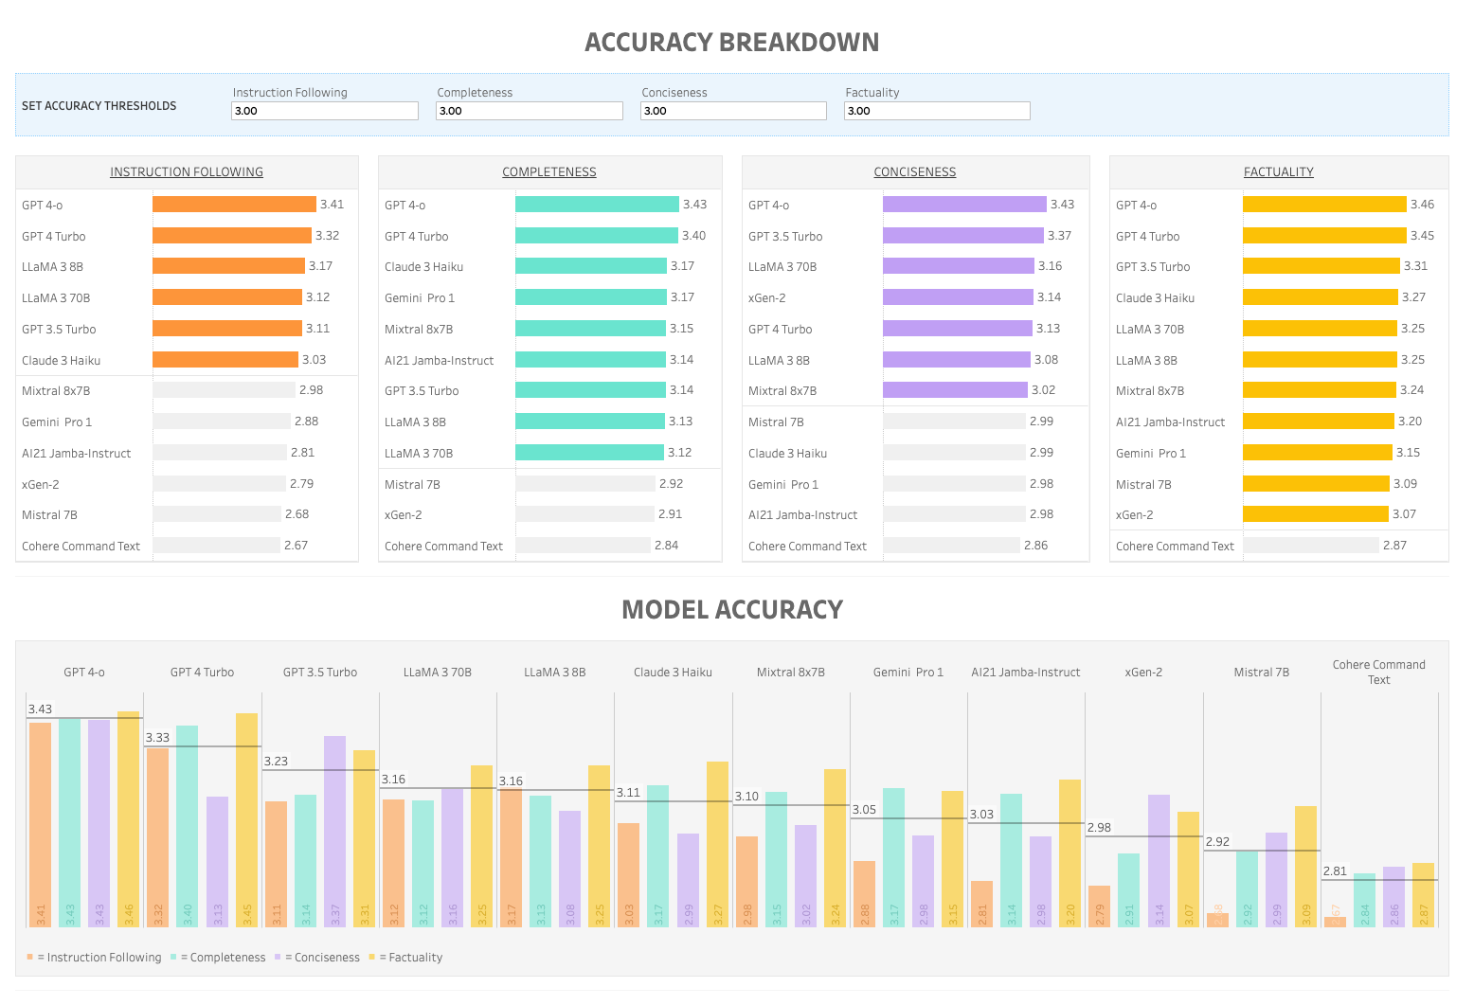The width and height of the screenshot is (1474, 1005).
Task: Select xGen-2 purple bar in Conciseness
Action: [x=958, y=297]
